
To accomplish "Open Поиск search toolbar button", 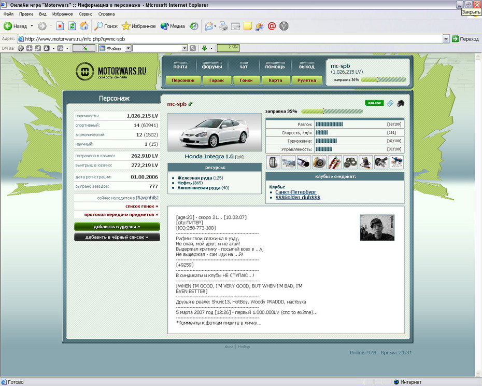I will [x=106, y=26].
